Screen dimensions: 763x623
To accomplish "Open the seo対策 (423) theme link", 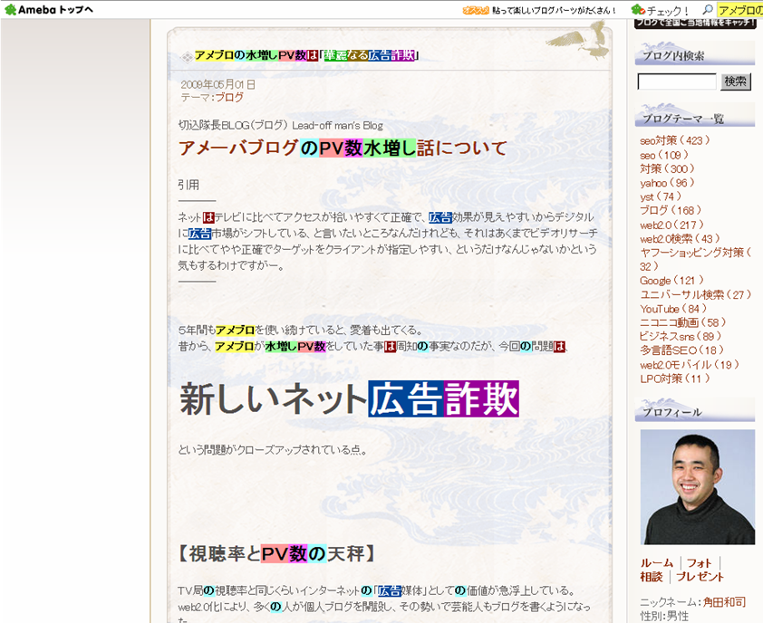I will [674, 140].
